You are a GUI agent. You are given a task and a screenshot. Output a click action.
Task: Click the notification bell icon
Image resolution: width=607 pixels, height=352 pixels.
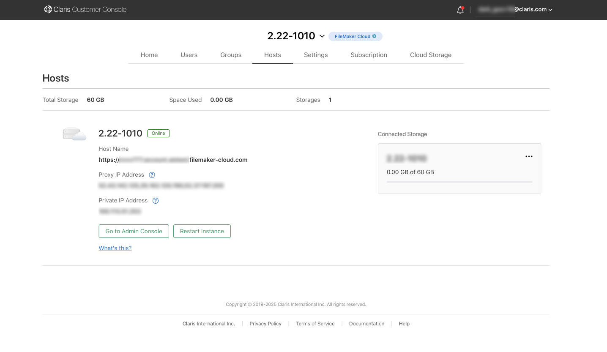[460, 10]
